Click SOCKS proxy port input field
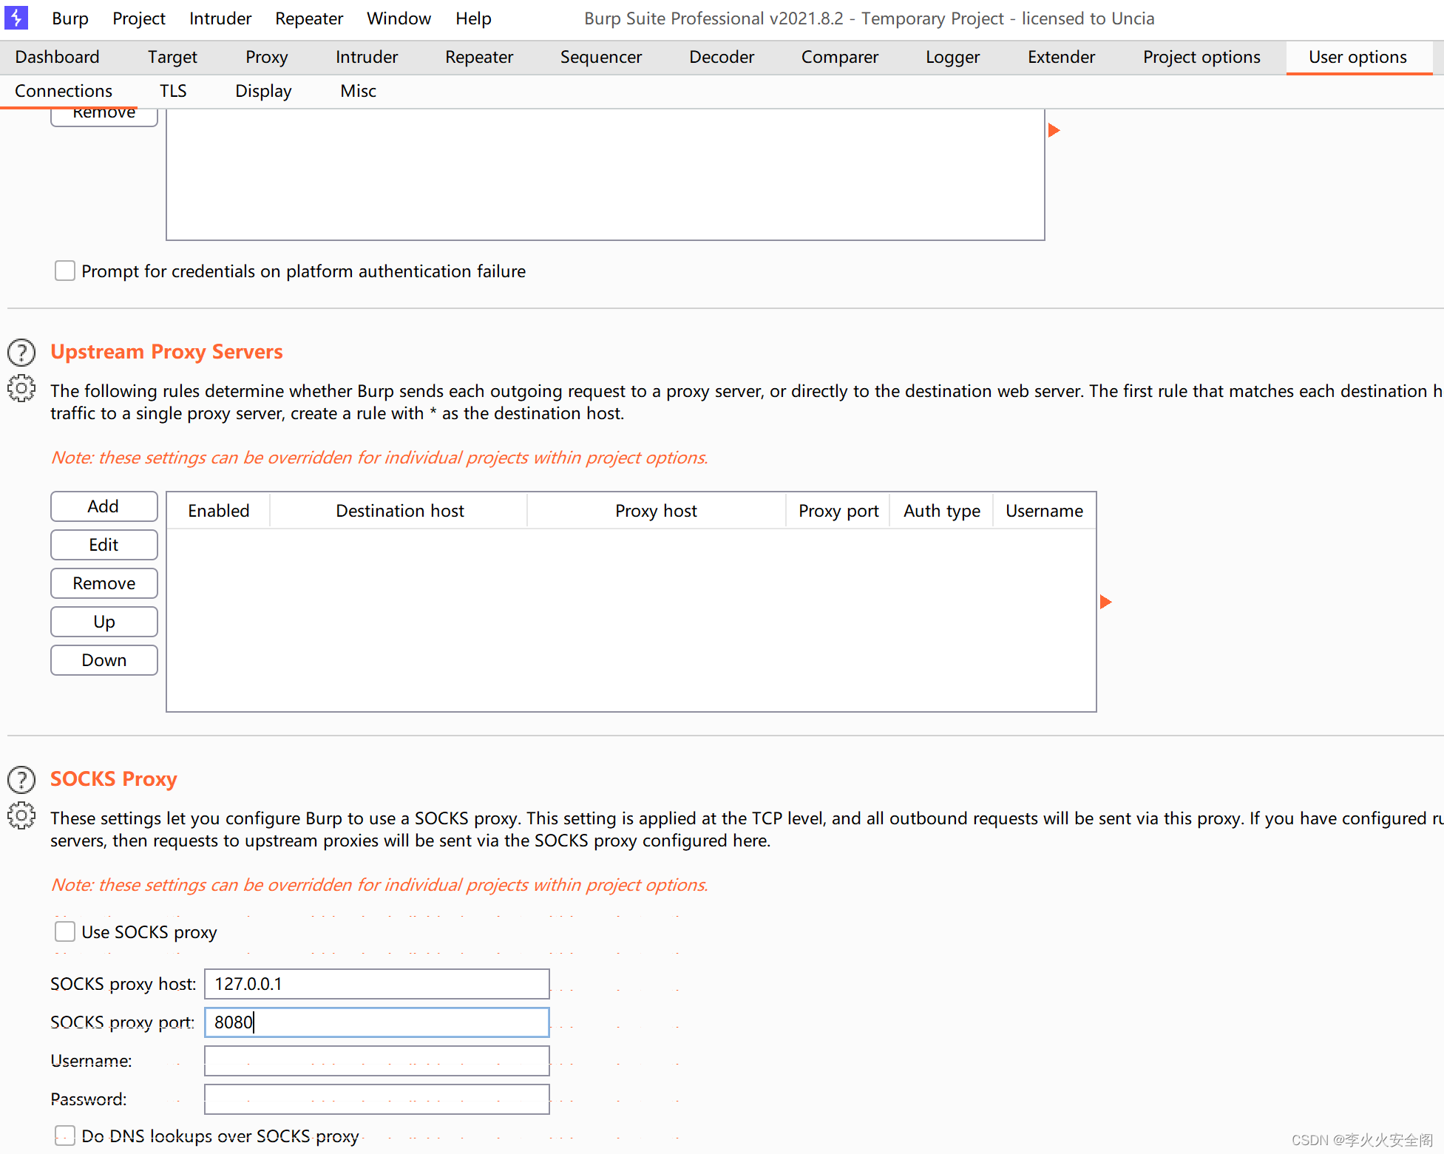Screen dimensions: 1444x1154 [x=377, y=1021]
